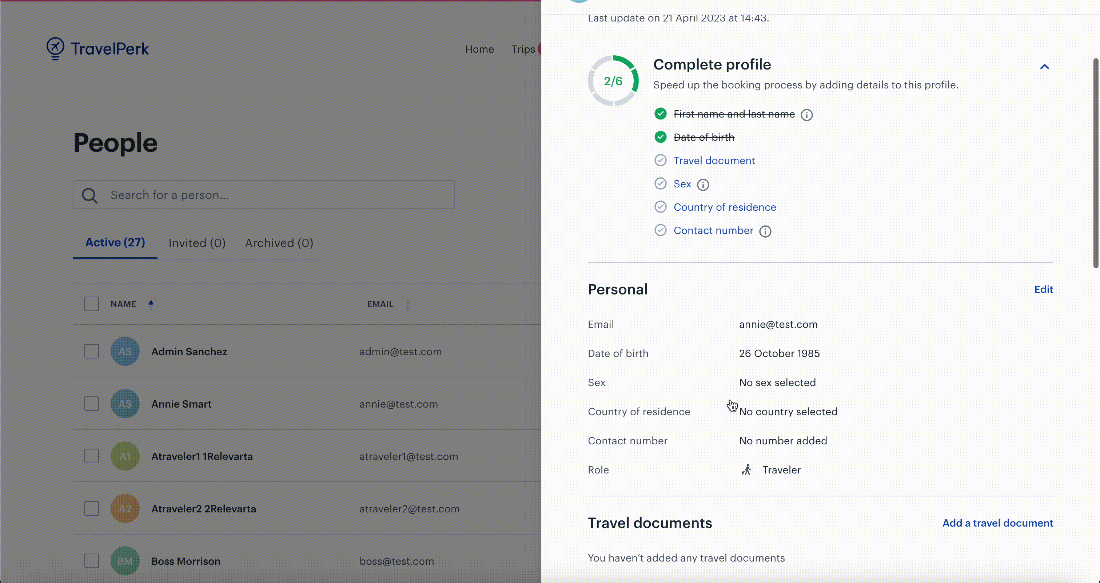Select Boss Morrison row checkbox
The image size is (1100, 583).
pos(91,561)
